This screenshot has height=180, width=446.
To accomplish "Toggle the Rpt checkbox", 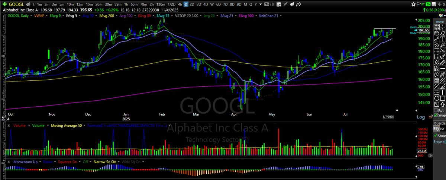I will [436, 110].
